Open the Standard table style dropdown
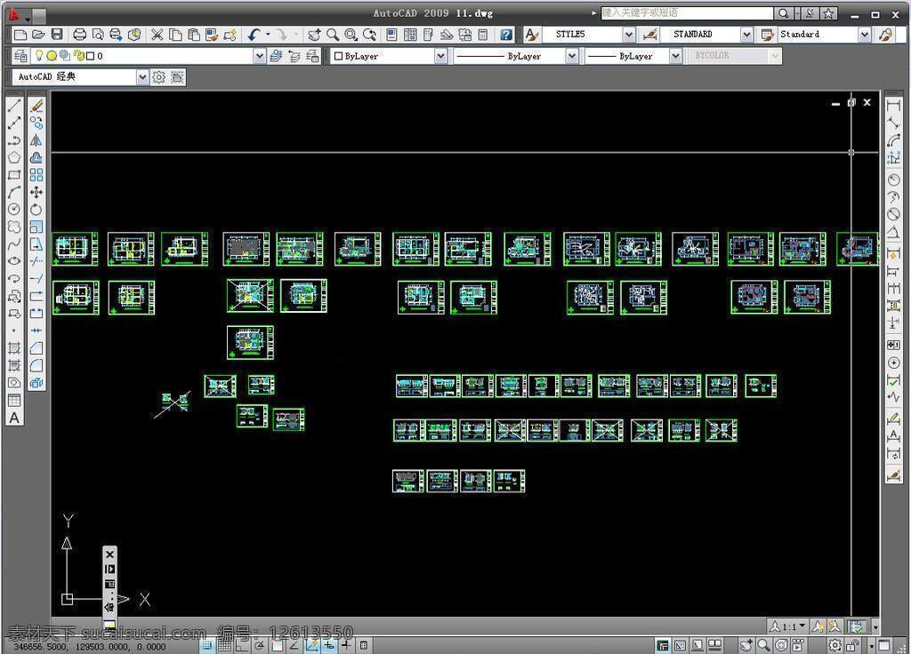Image resolution: width=911 pixels, height=654 pixels. pos(865,35)
